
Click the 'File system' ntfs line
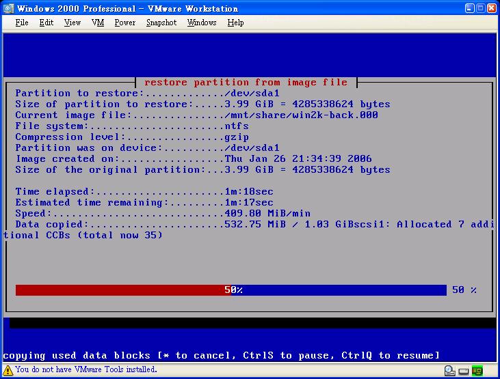[132, 126]
